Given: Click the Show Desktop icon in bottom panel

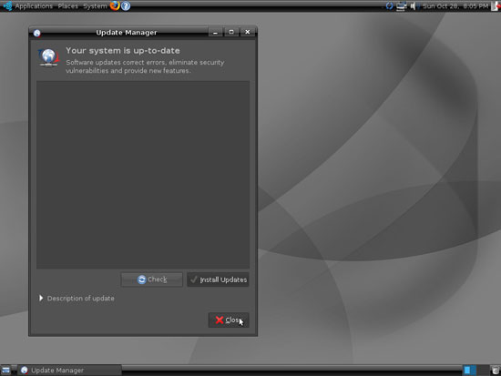Looking at the screenshot, I should point(5,371).
